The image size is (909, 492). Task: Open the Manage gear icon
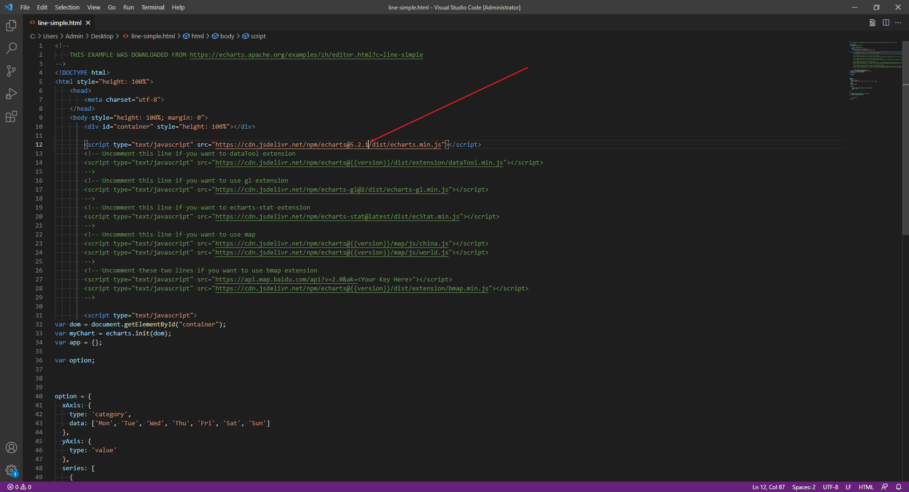point(11,470)
